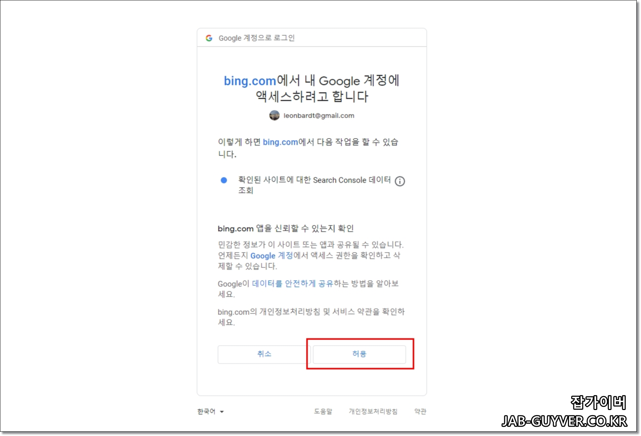Screen dimensions: 641x436
Task: Click the 확인된 사이트에 대한 Search Console 데이터 조회 text
Action: [x=314, y=185]
